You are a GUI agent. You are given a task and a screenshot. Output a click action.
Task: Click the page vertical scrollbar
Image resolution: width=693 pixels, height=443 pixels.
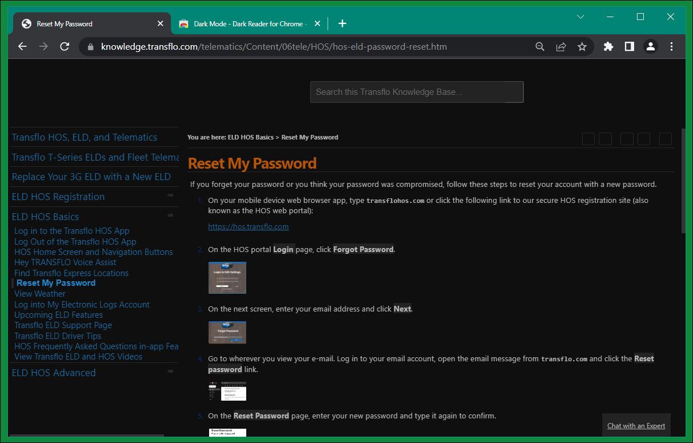683,179
